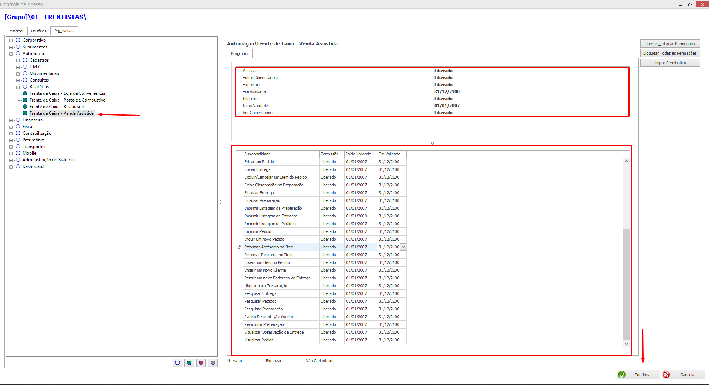The width and height of the screenshot is (709, 385).
Task: Click Bloquear Todas as Permissões button
Action: coord(670,53)
